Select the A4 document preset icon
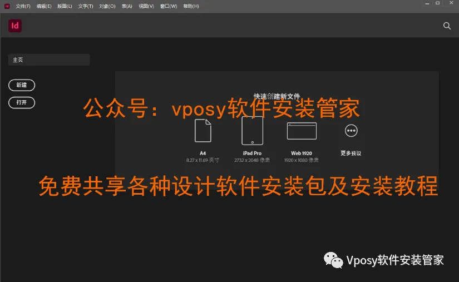 point(203,131)
